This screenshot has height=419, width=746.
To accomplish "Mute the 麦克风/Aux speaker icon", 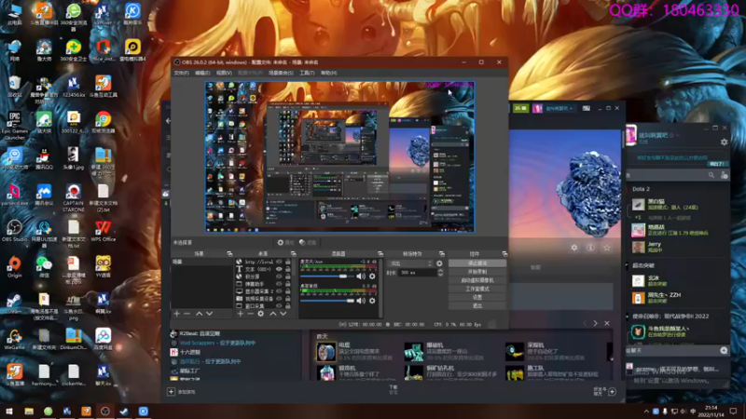I will coord(361,276).
